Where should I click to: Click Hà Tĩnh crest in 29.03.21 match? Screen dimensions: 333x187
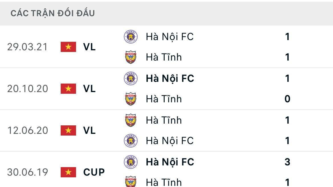131,57
